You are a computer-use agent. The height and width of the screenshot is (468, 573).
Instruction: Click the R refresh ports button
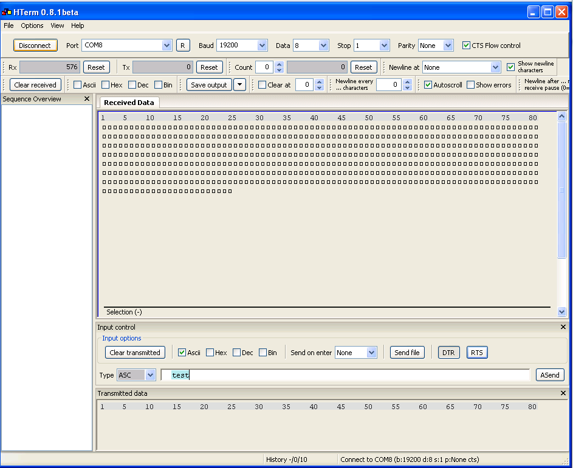click(183, 46)
